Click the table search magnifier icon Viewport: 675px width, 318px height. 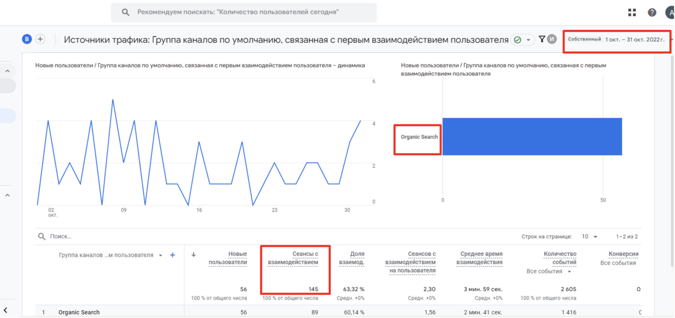[41, 236]
